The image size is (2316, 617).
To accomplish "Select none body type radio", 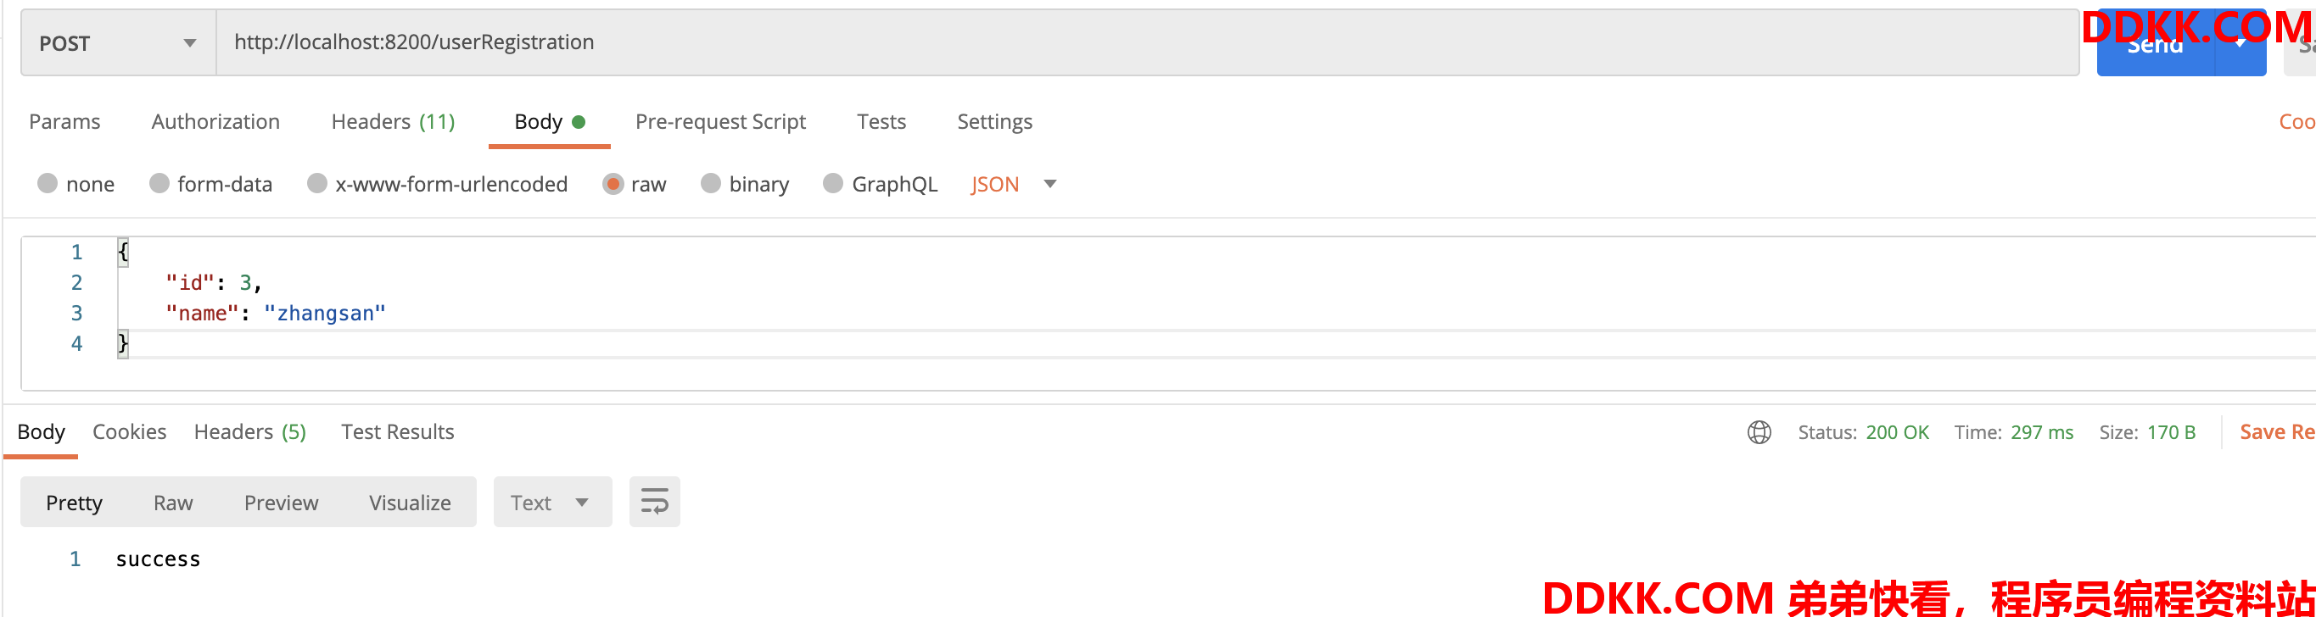I will point(48,184).
